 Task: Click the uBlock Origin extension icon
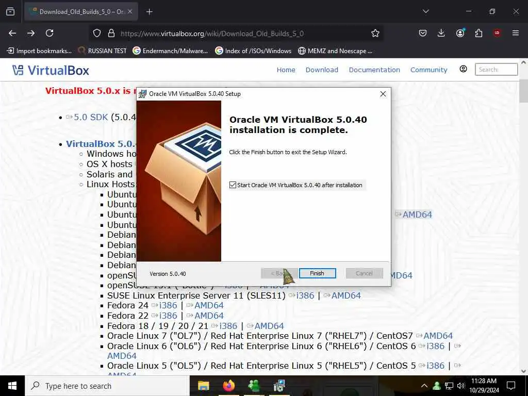tap(497, 33)
